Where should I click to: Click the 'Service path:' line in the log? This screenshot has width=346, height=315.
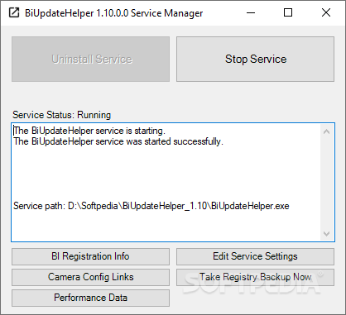(151, 206)
